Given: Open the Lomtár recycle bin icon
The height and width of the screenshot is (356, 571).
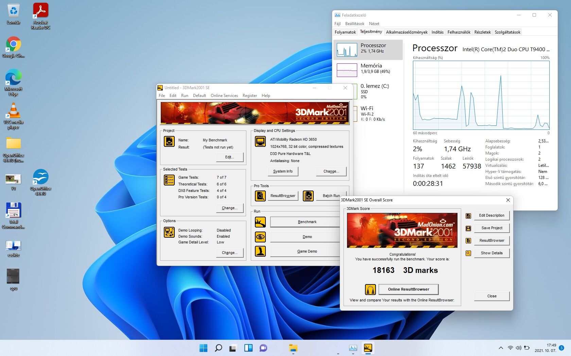Looking at the screenshot, I should (x=13, y=14).
